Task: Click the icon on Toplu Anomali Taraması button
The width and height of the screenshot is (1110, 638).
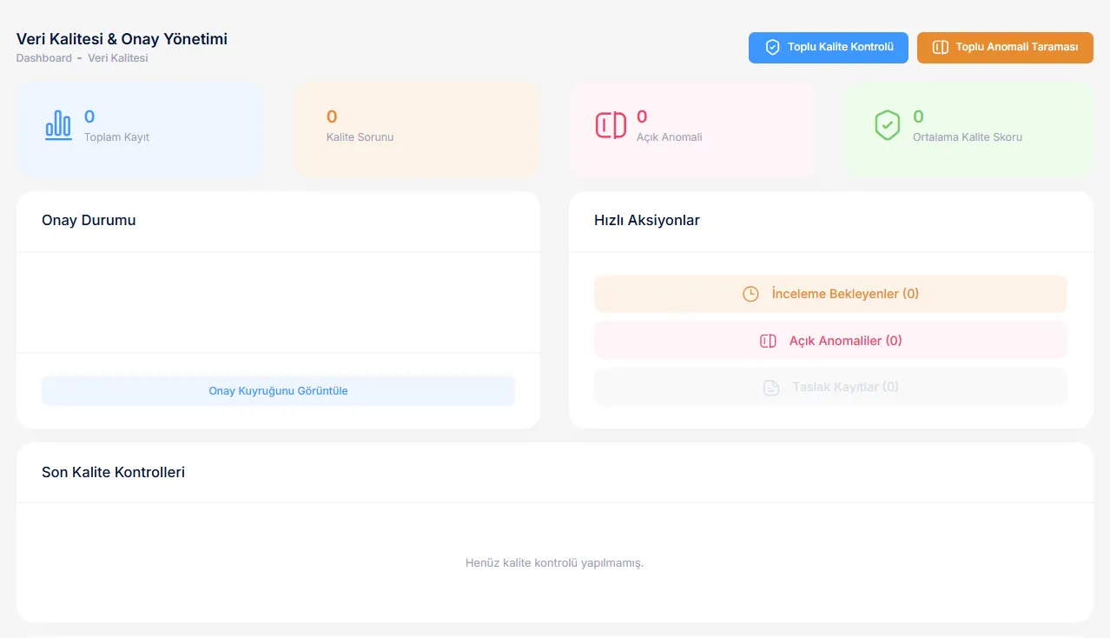Action: click(940, 47)
